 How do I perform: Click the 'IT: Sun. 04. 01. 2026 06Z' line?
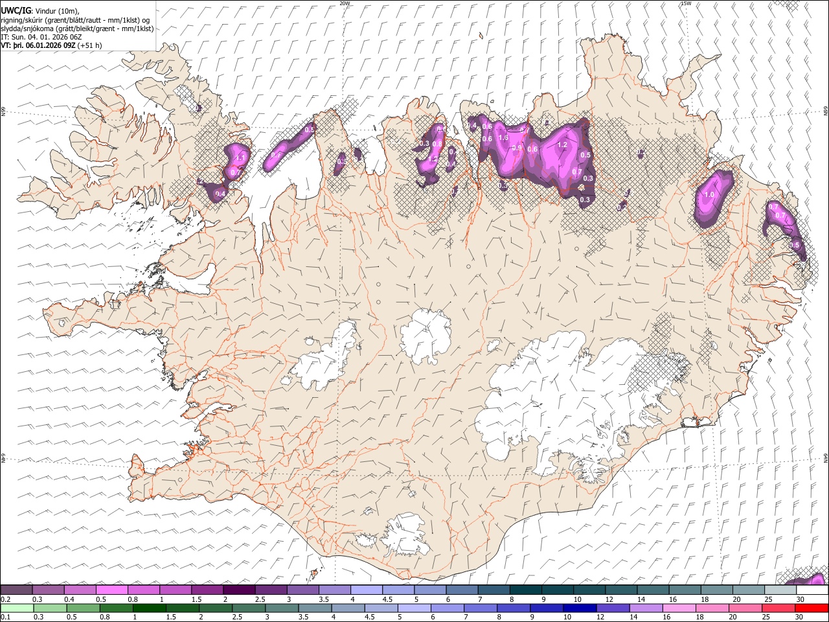click(x=41, y=37)
